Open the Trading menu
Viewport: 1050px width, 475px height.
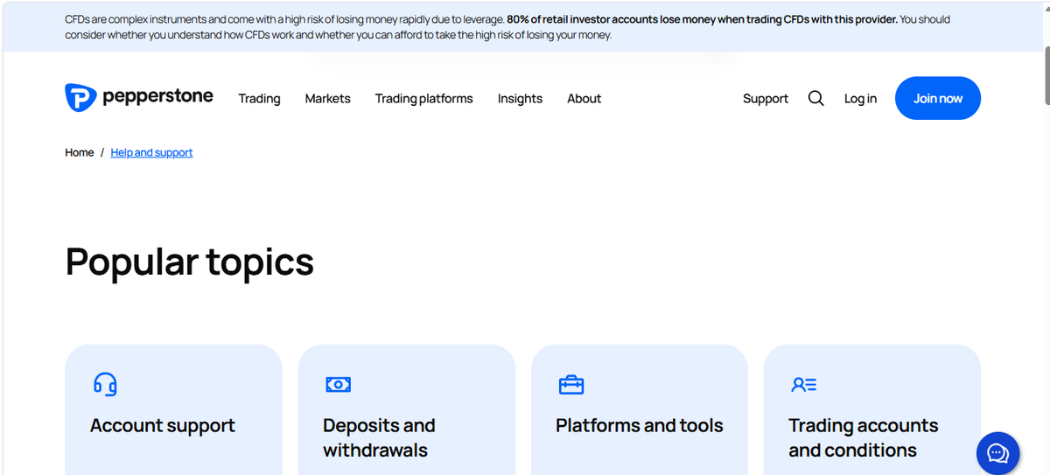coord(259,99)
